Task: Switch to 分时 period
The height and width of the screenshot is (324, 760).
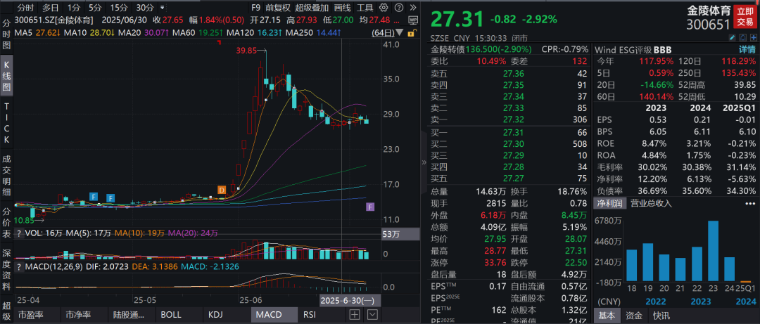Action: (26, 8)
